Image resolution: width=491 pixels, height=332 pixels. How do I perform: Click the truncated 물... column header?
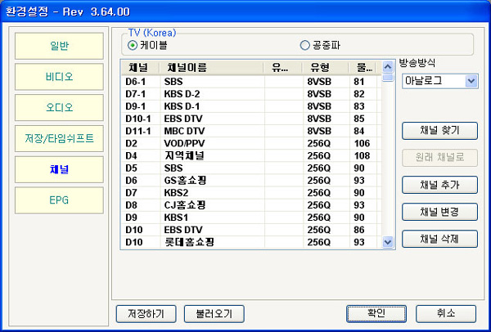click(363, 67)
